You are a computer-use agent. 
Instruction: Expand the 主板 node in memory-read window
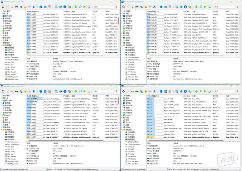(x=1, y=14)
